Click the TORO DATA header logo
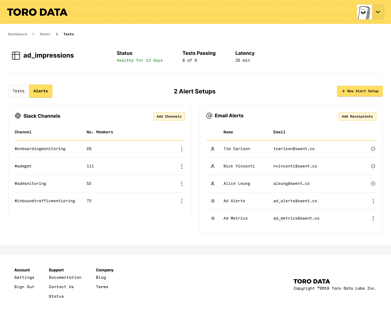 coord(37,12)
